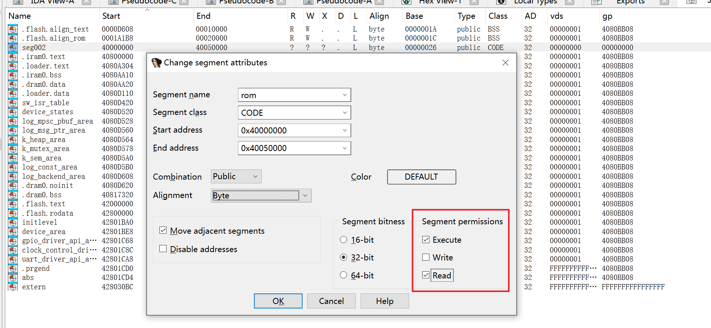Sort segments by the Start column header

(x=111, y=16)
